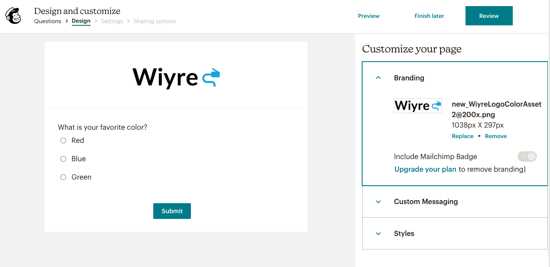Click the logo filename text new_WiyreLogoColorAsset

pos(497,109)
